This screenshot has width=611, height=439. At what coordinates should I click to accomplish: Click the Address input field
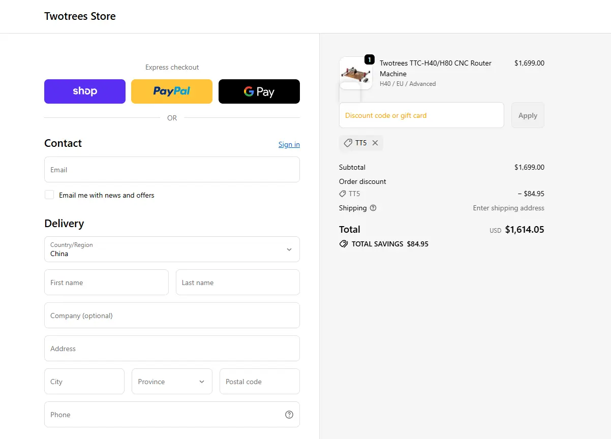(x=172, y=349)
